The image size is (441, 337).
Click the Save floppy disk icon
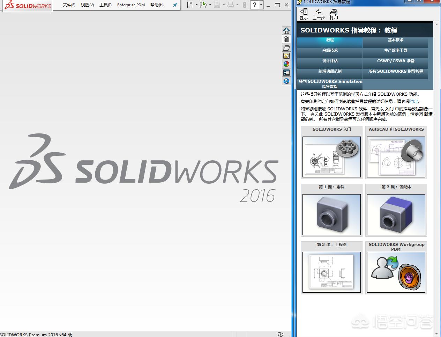point(217,5)
